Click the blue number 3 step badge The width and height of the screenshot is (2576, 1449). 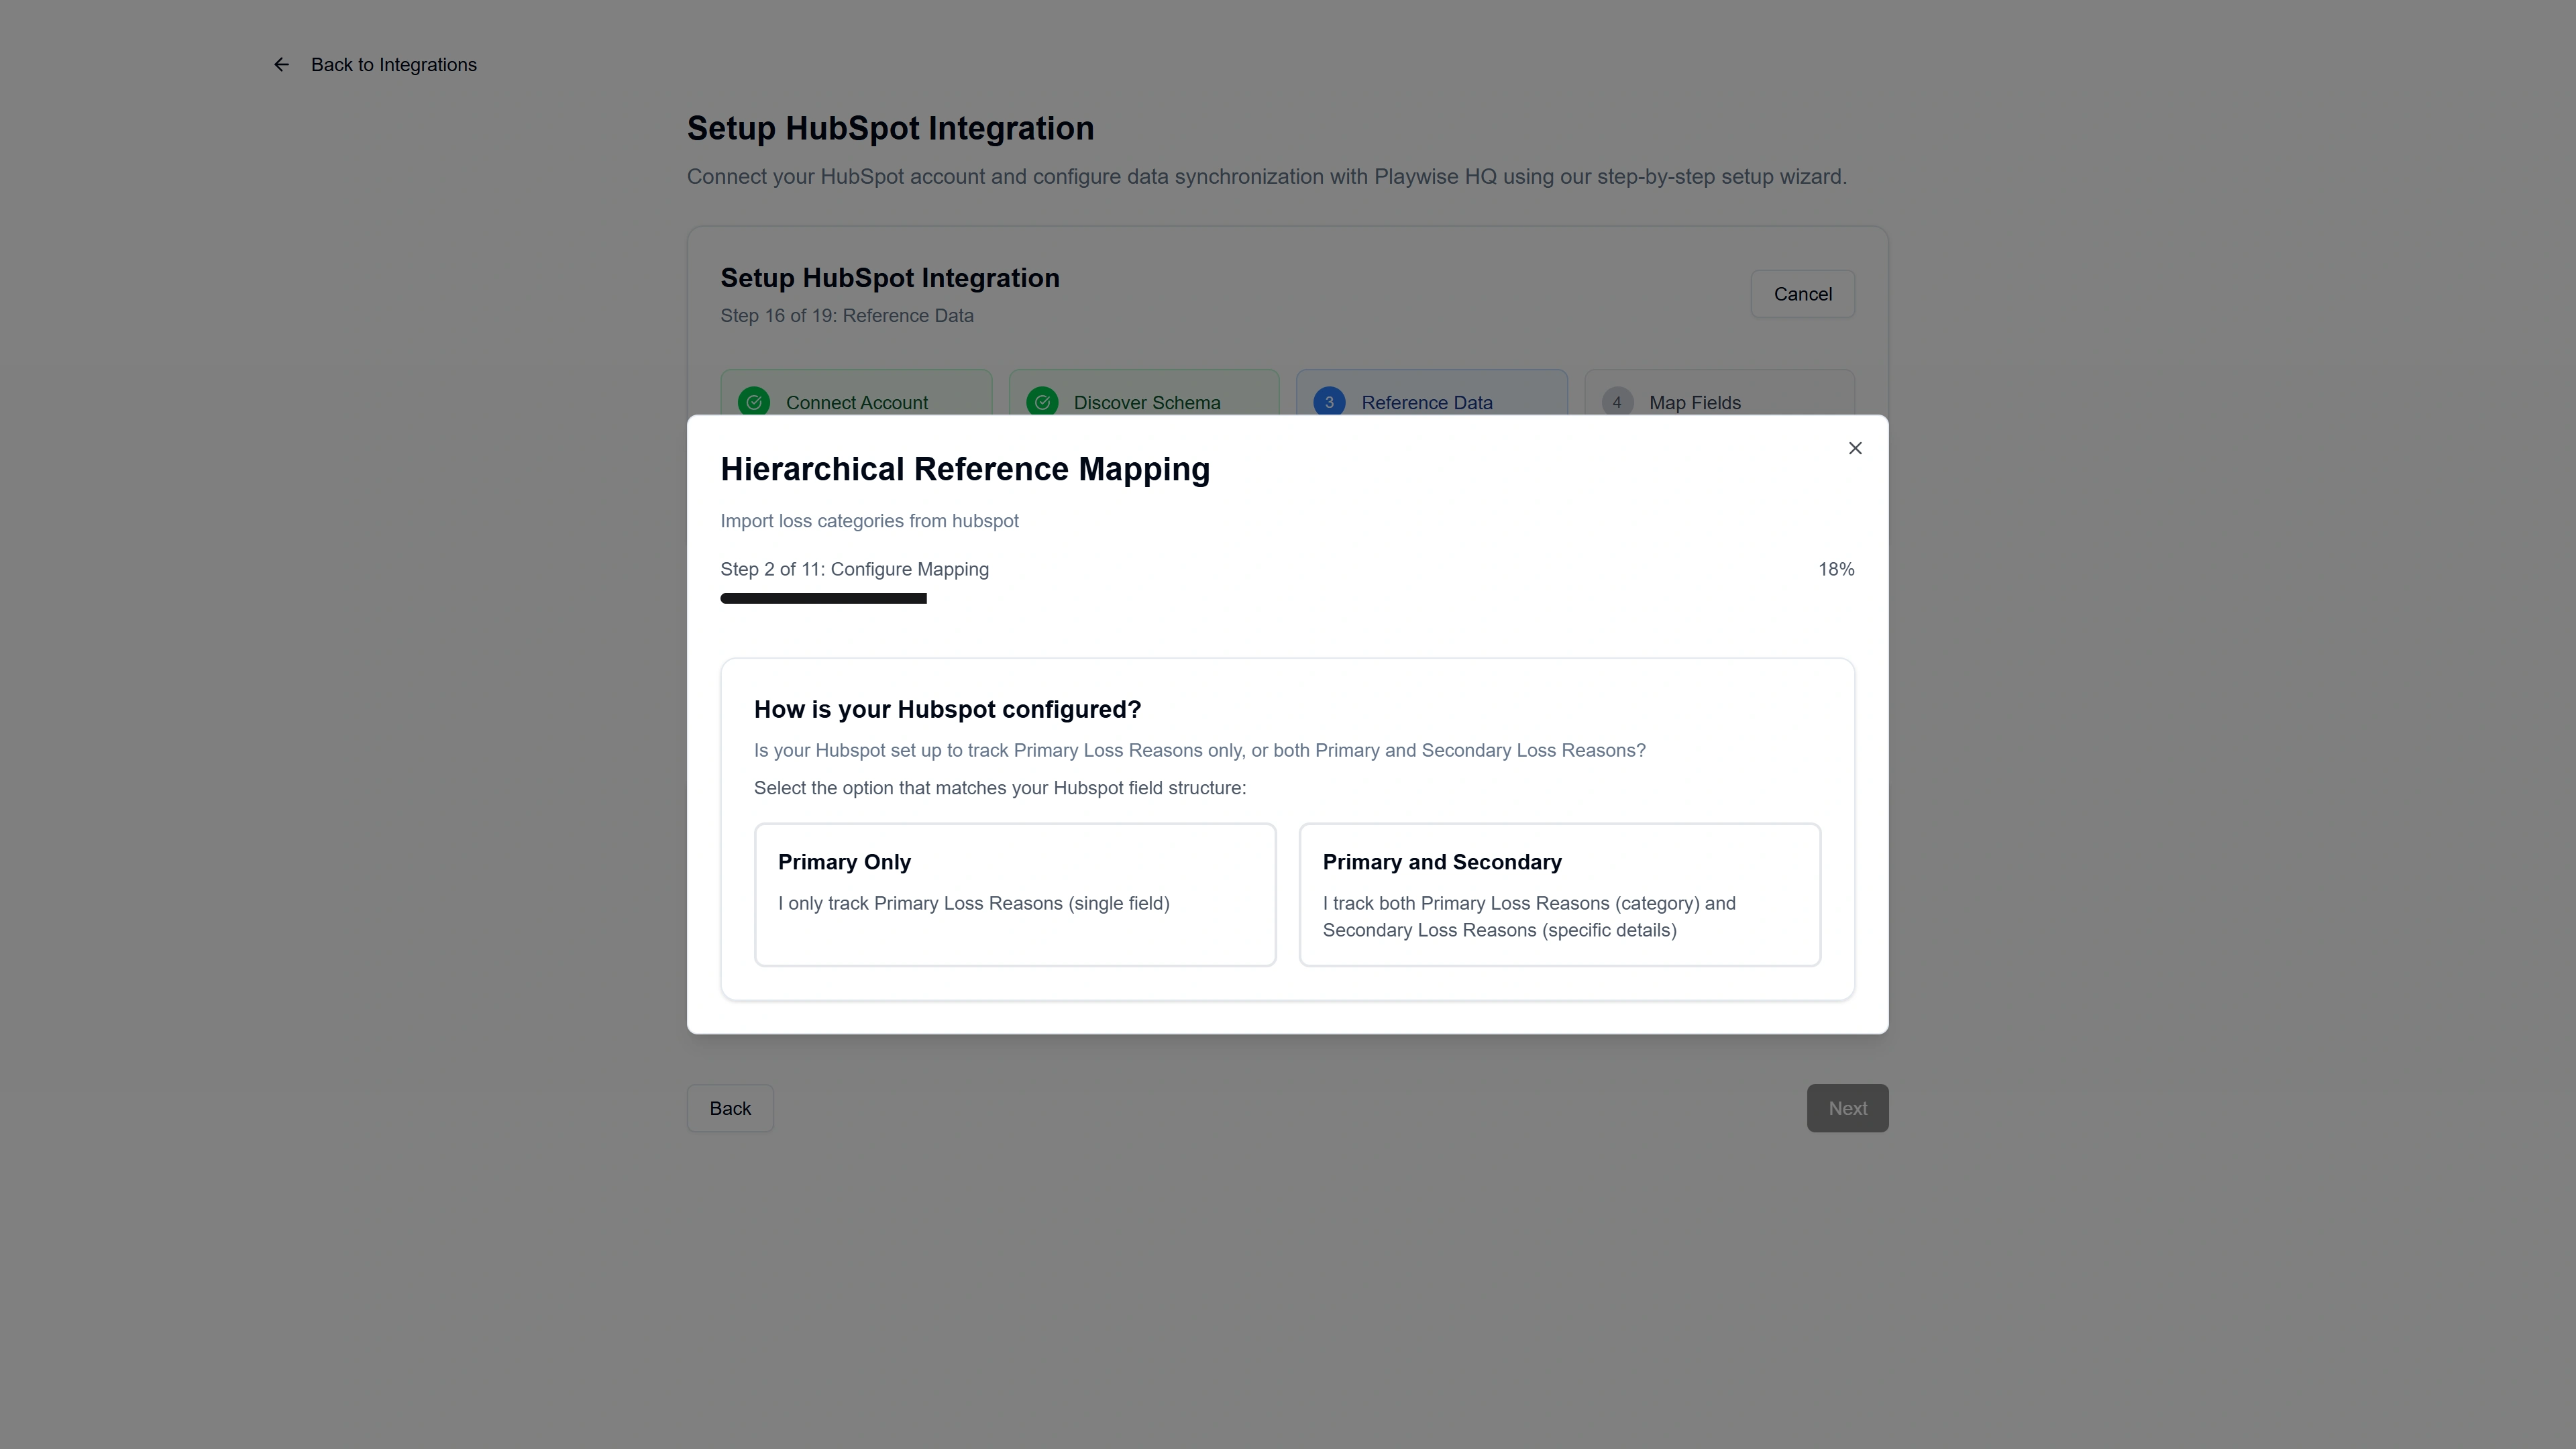(1329, 402)
